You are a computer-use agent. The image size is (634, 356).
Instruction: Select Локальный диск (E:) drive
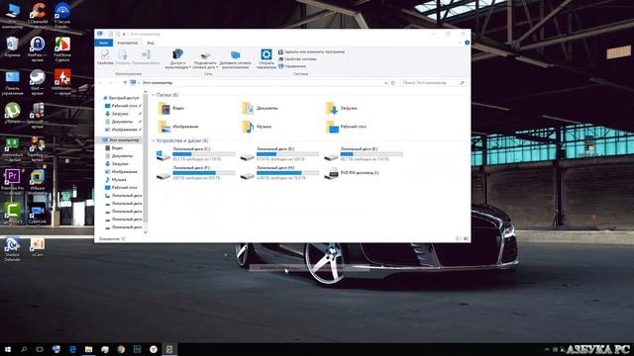click(x=364, y=154)
